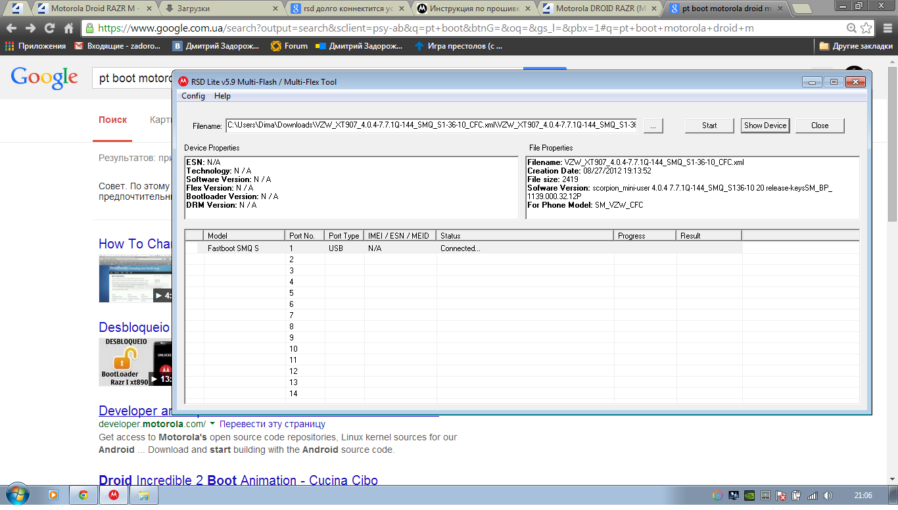Click the Close button in RSD Lite
The height and width of the screenshot is (510, 898).
click(820, 126)
